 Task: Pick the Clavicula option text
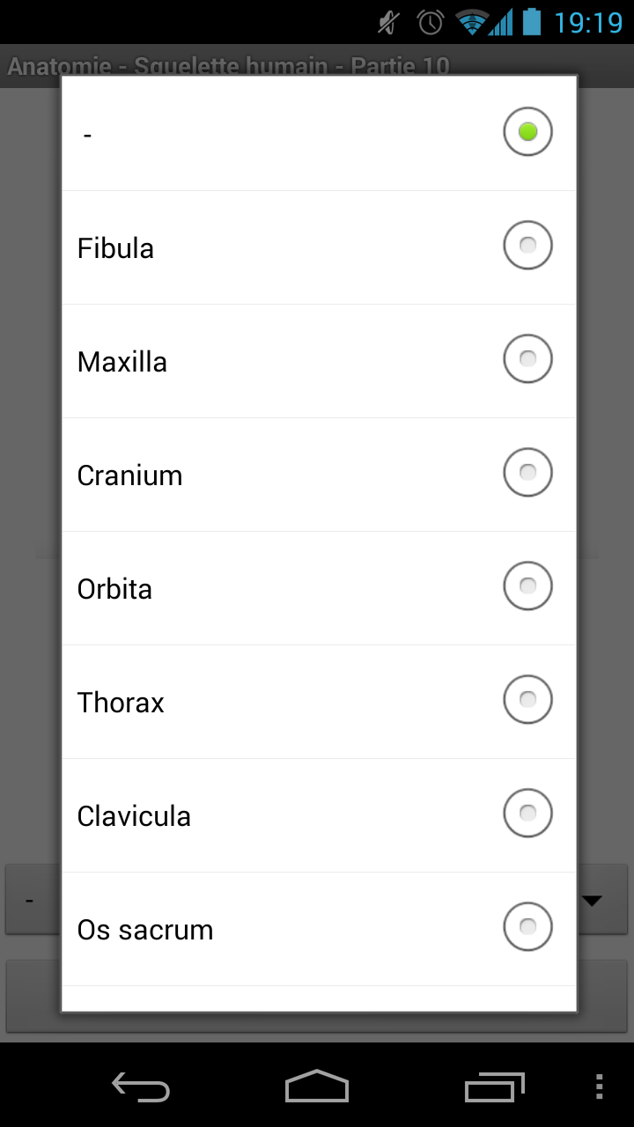[x=134, y=816]
